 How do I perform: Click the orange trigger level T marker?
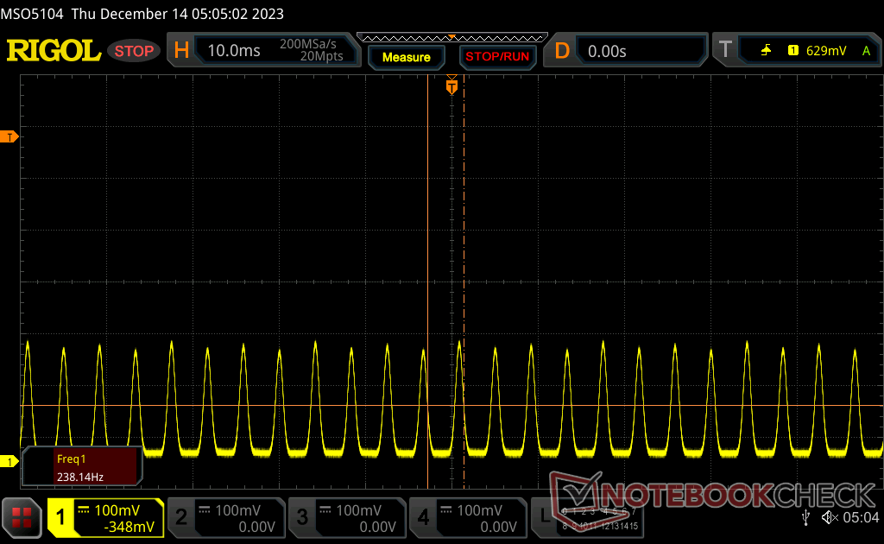tap(9, 137)
